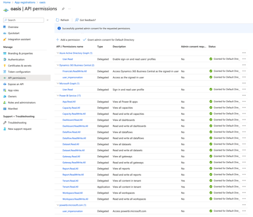
Task: Click the Quickstart icon in sidebar
Action: point(5,33)
